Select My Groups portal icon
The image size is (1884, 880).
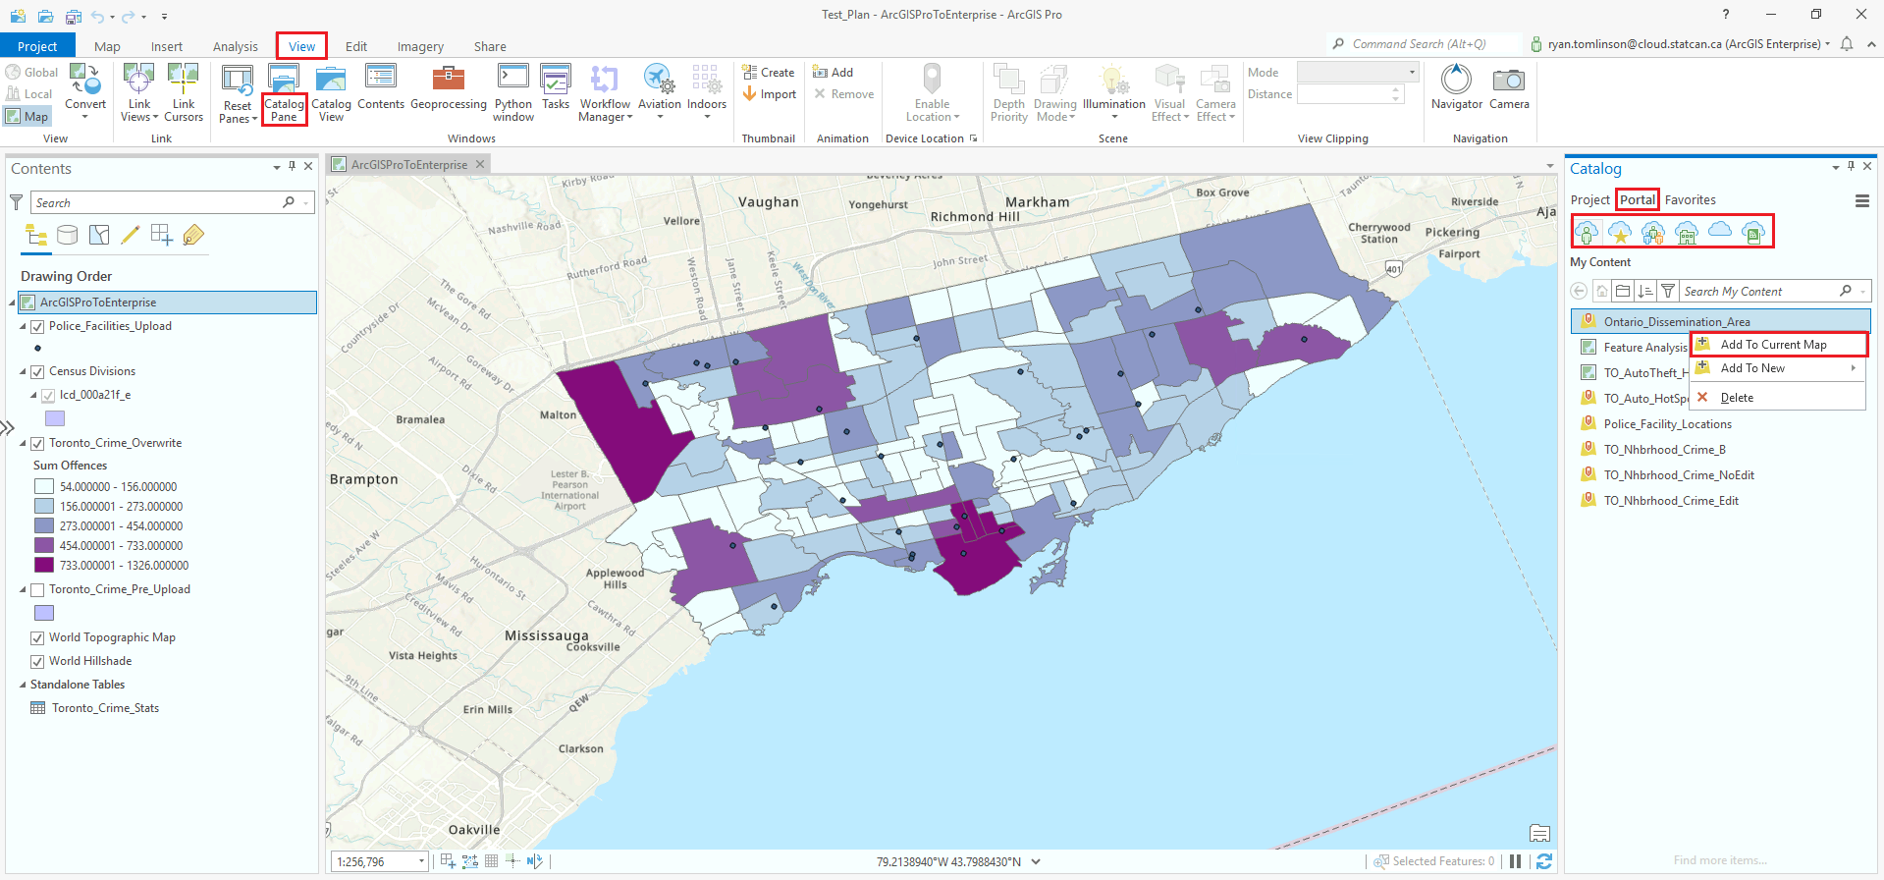pos(1653,232)
